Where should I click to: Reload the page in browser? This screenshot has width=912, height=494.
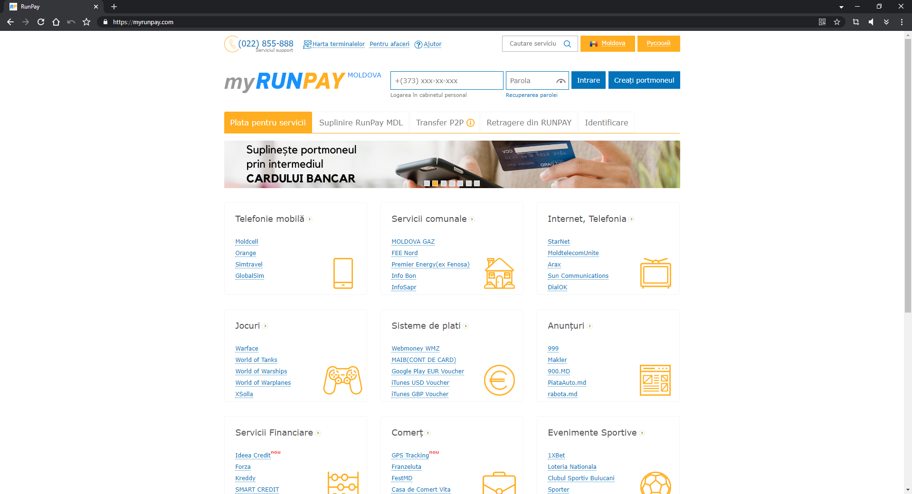pos(41,22)
